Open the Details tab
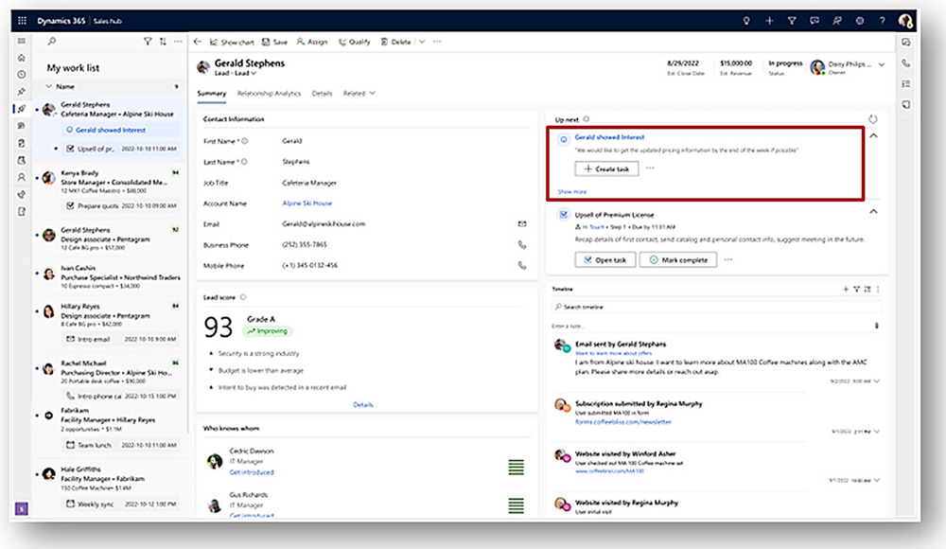This screenshot has height=549, width=946. point(322,94)
